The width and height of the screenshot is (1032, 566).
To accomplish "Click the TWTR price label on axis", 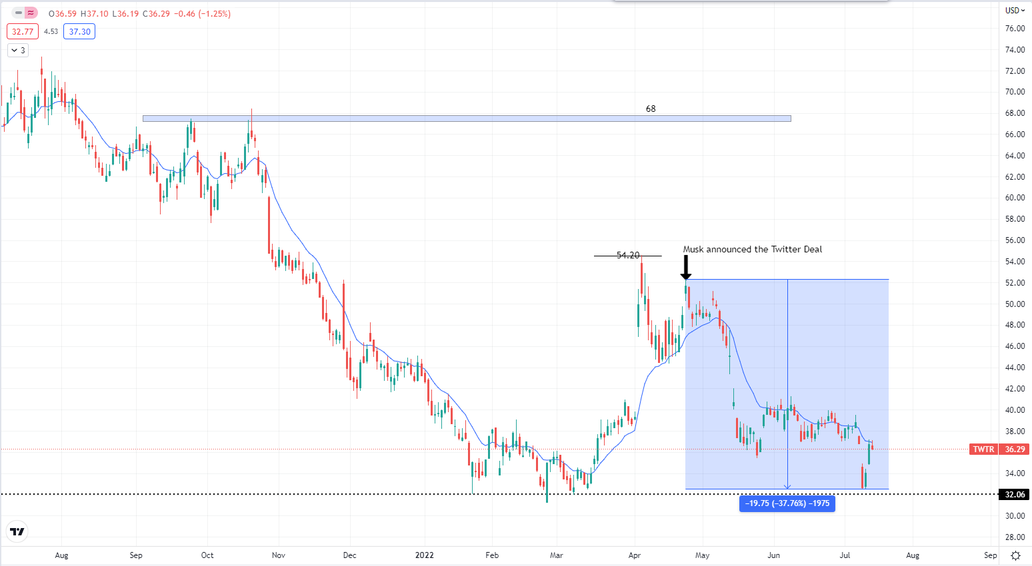I will pyautogui.click(x=983, y=449).
